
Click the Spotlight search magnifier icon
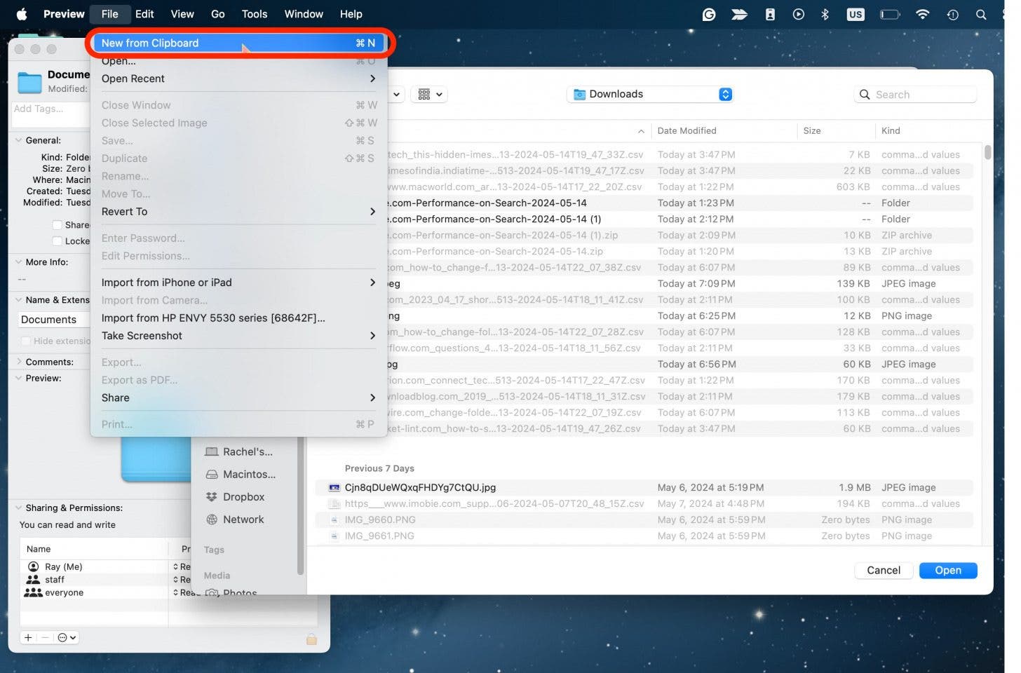click(x=980, y=14)
